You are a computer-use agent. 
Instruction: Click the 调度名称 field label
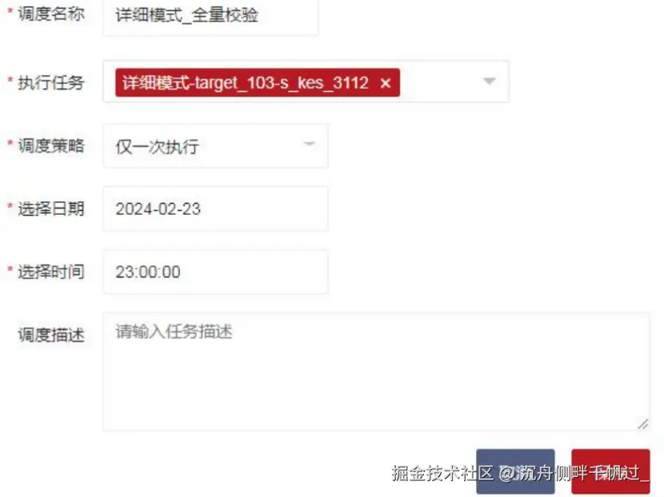tap(51, 14)
